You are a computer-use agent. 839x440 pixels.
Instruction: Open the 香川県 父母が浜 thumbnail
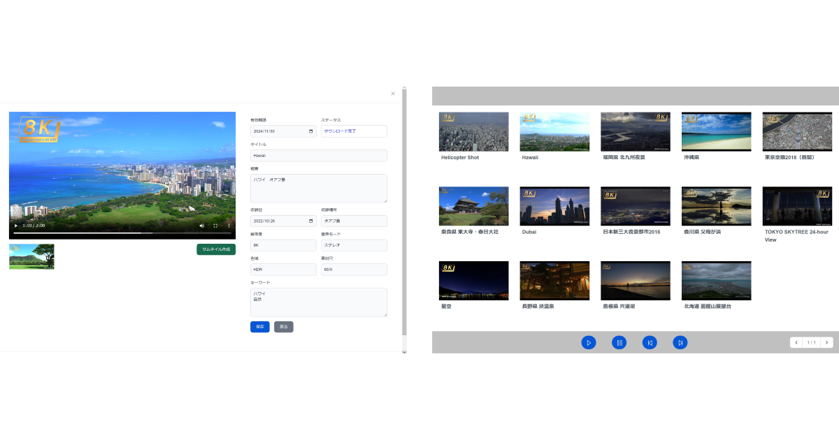pos(717,206)
